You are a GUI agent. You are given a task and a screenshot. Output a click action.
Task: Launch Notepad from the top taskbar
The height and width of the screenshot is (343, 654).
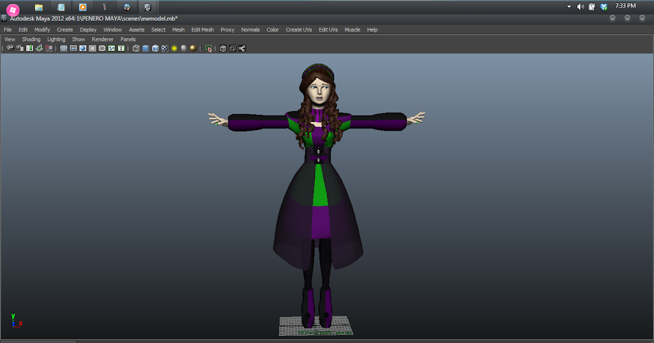(60, 7)
